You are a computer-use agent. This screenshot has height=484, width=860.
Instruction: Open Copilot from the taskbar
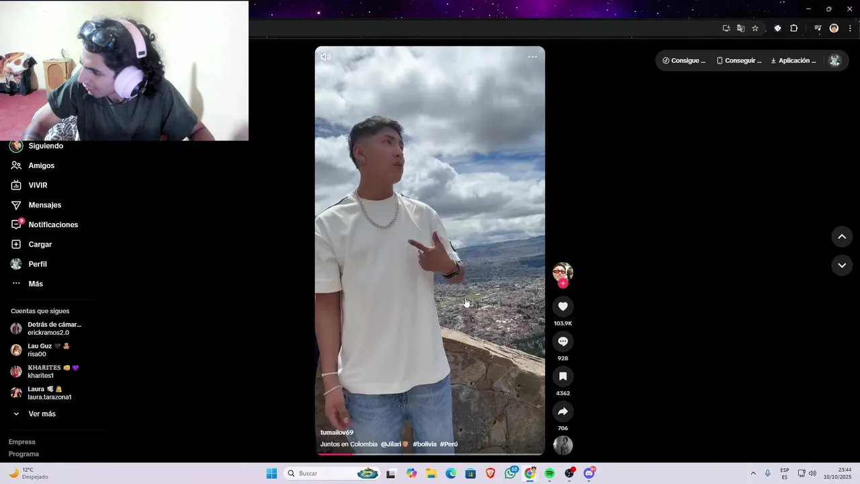point(411,473)
